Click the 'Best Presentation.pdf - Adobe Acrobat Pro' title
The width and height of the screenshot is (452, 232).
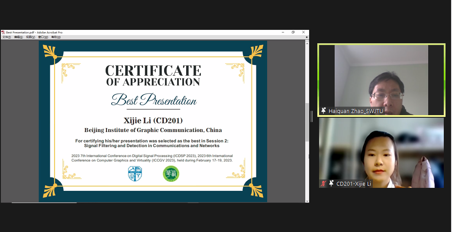34,32
